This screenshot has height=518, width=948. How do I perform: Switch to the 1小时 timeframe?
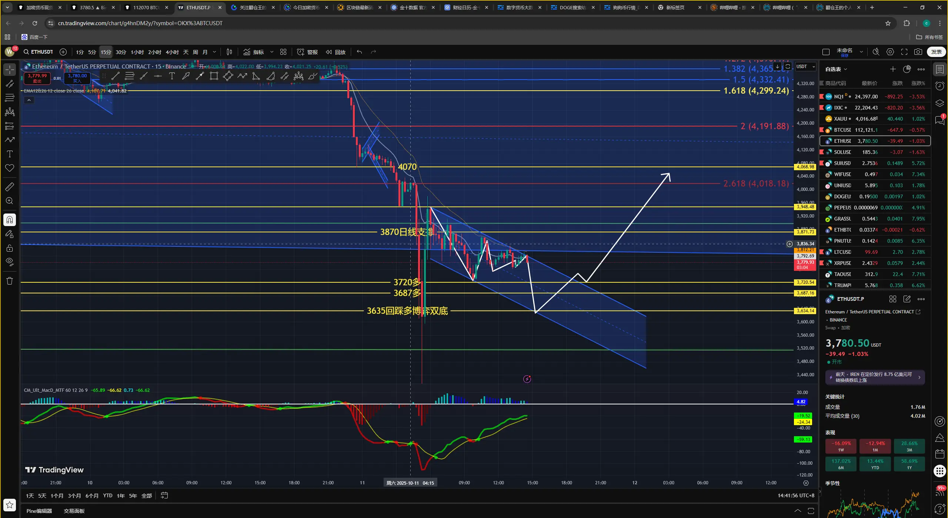tap(137, 52)
